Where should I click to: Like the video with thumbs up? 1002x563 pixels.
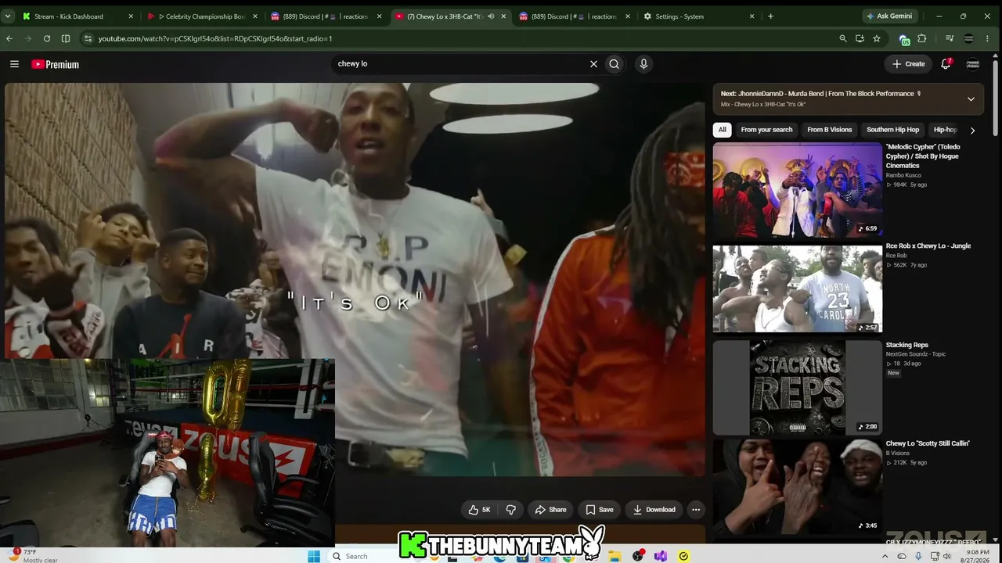pos(479,510)
